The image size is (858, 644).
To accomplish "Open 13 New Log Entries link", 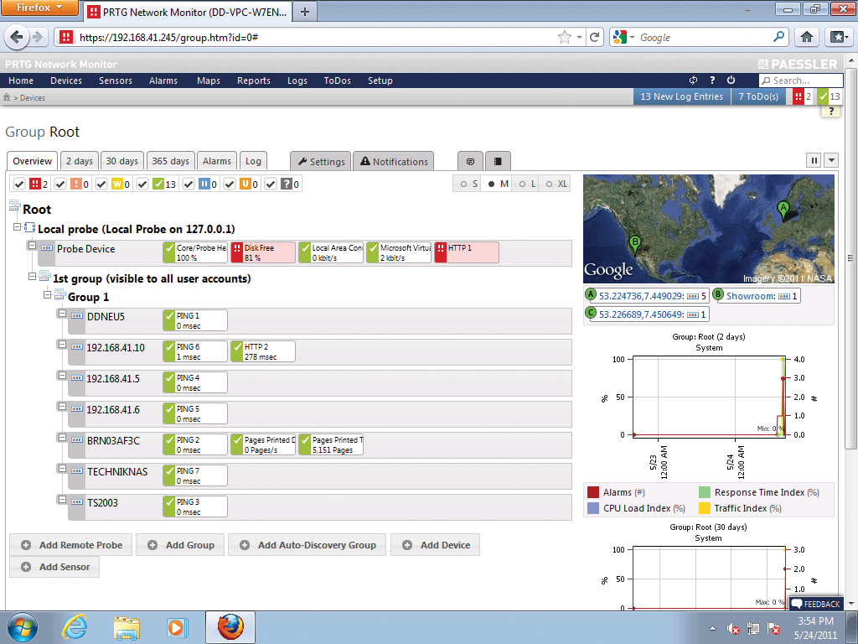I will click(682, 96).
